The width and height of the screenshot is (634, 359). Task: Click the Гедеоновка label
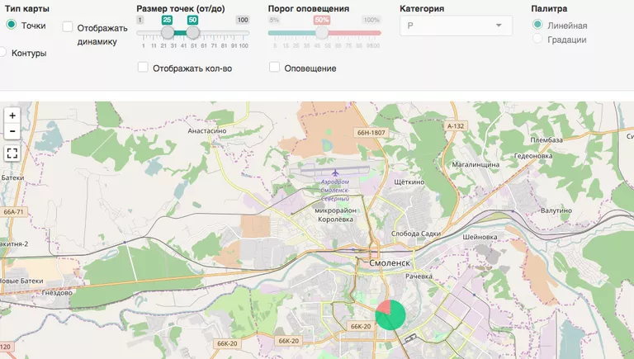[x=533, y=156]
